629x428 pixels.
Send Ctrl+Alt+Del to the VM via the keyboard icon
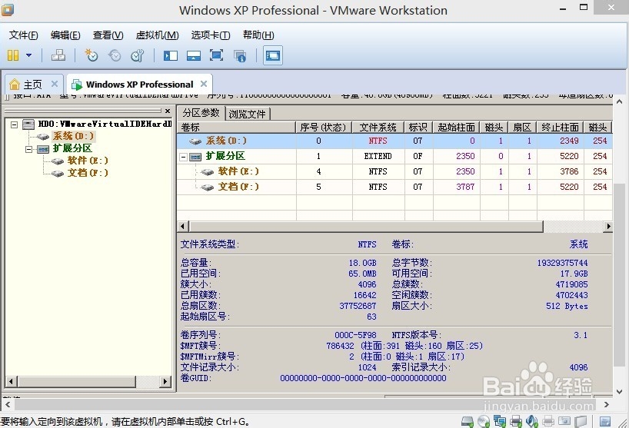(58, 55)
